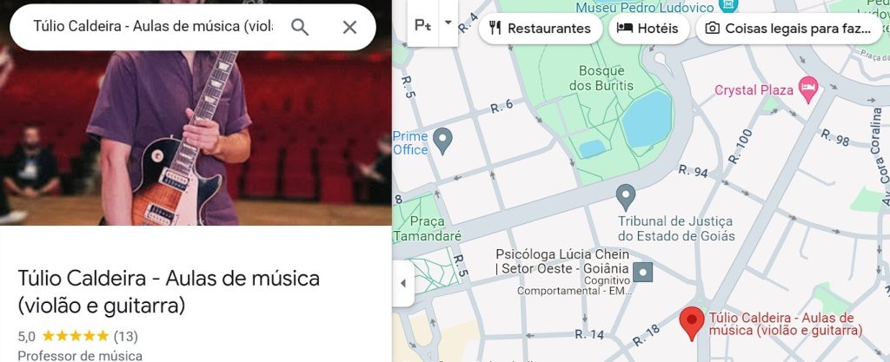The height and width of the screenshot is (362, 890).
Task: Click the Psicóloga Lúcia Chein marker
Action: (642, 272)
